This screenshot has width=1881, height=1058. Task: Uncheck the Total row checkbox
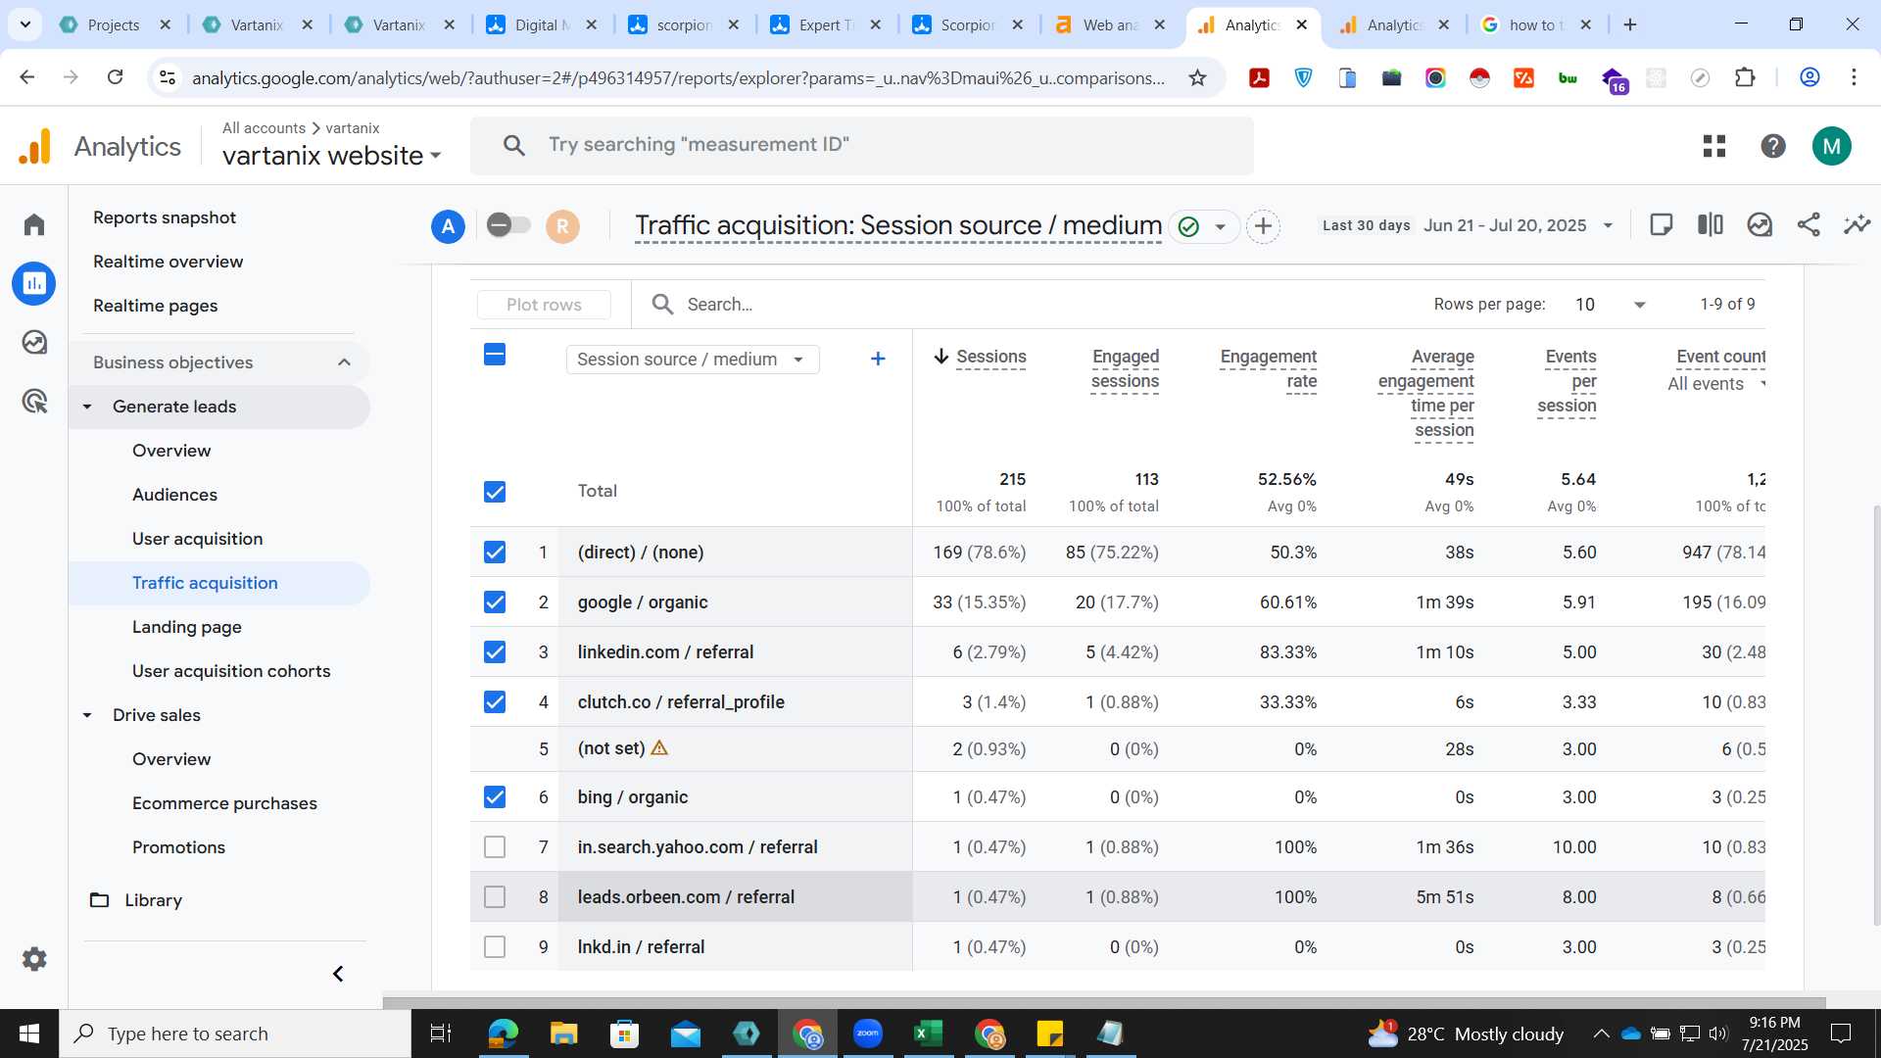coord(495,492)
